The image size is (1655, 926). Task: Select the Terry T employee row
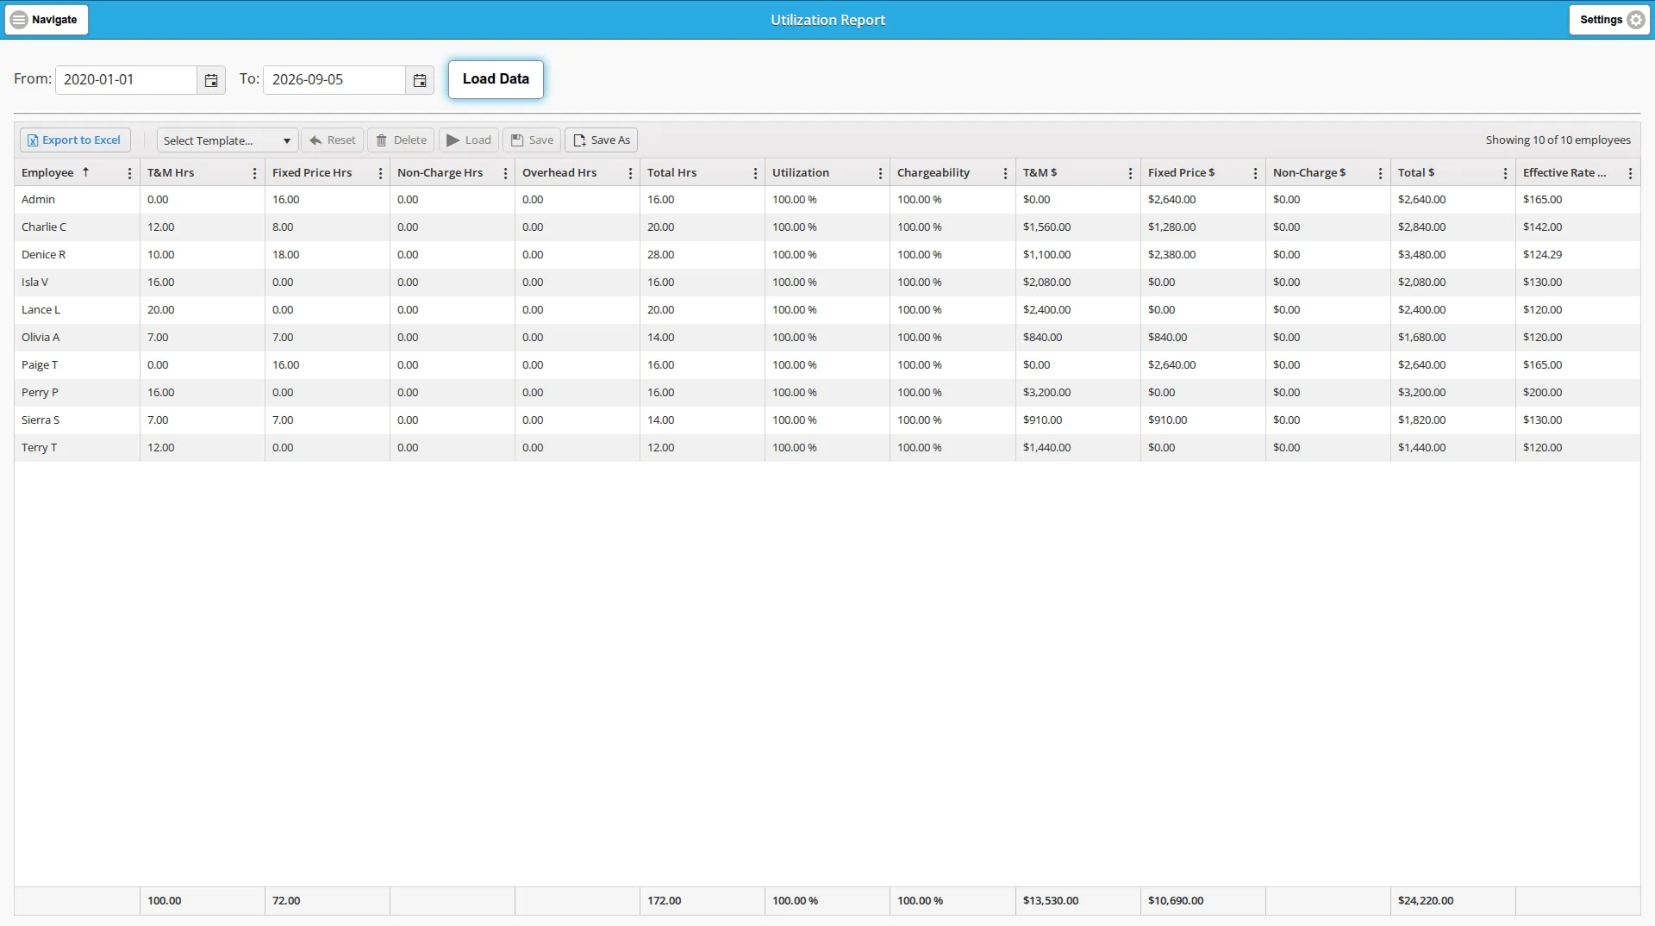827,448
